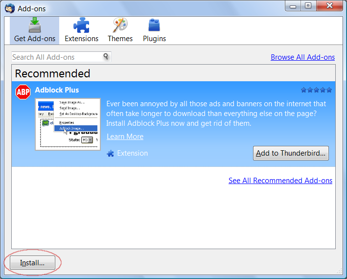This screenshot has width=347, height=279.
Task: Select the Adblock Plus title
Action: pyautogui.click(x=57, y=90)
